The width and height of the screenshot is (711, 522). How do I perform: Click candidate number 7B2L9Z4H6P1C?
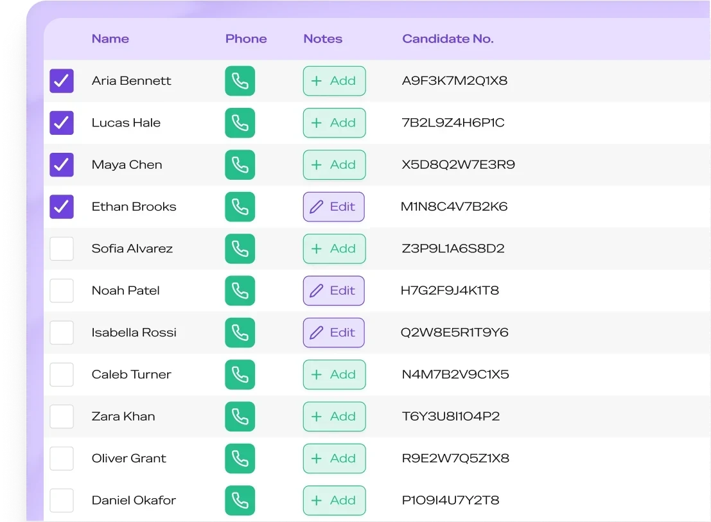(453, 123)
